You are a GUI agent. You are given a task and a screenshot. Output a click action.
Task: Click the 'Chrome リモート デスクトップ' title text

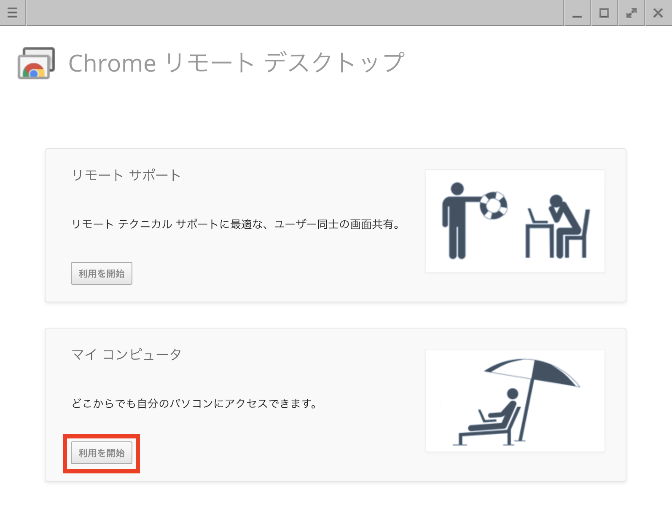[237, 63]
